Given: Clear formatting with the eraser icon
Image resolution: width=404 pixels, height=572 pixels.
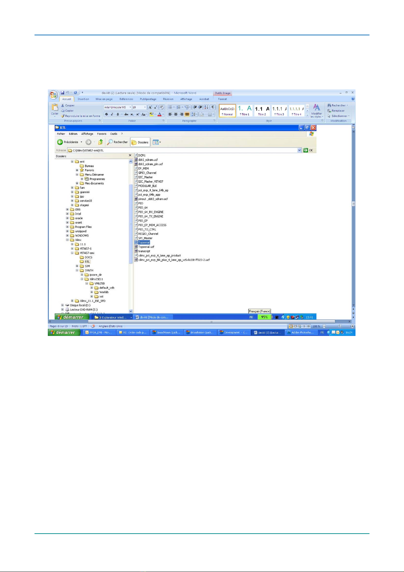Looking at the screenshot, I should 161,107.
